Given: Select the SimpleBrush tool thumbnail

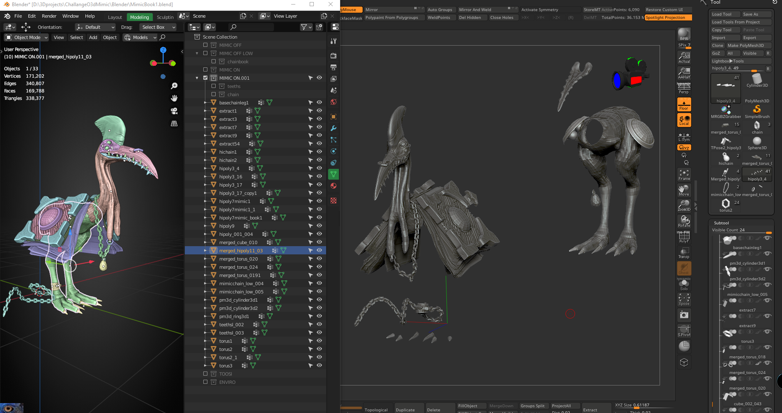Looking at the screenshot, I should pos(757,109).
